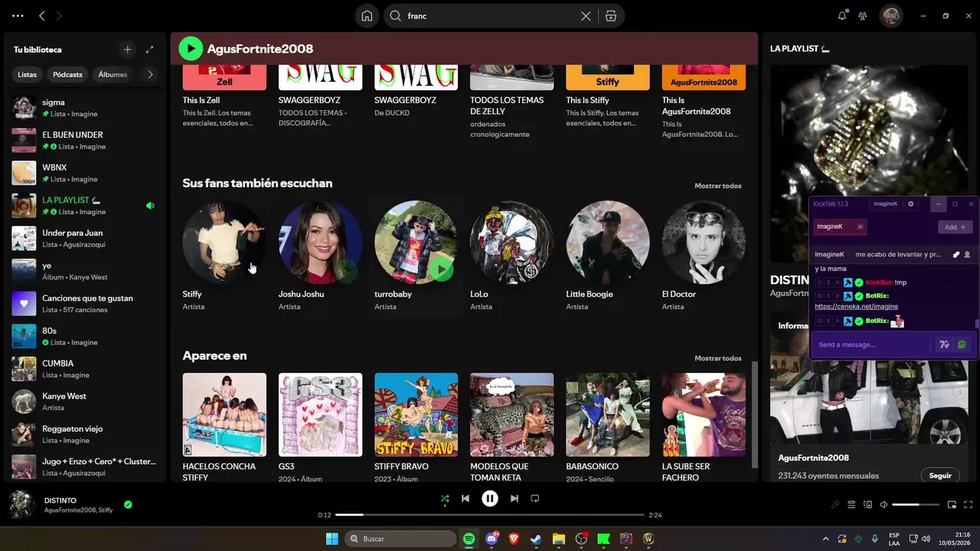Open the miniplayer

(952, 505)
